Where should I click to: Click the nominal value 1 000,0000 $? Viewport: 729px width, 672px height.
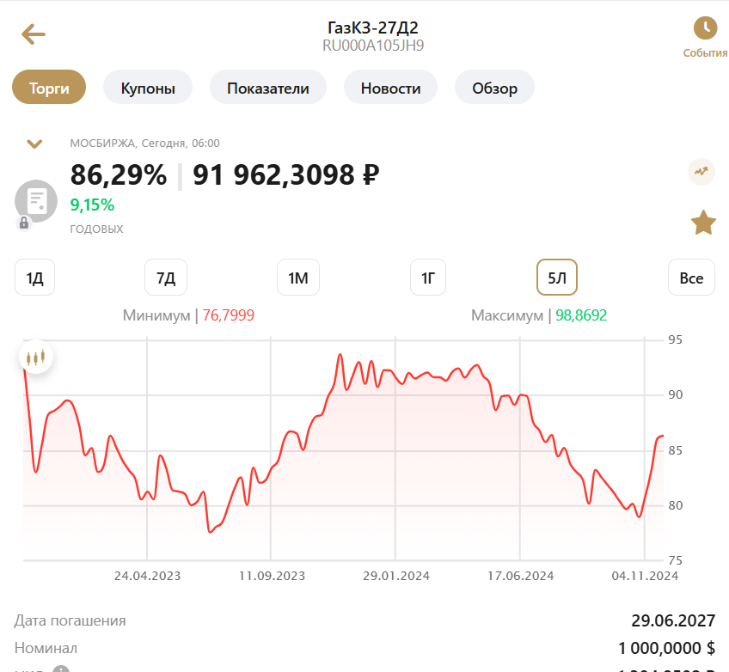coord(666,648)
